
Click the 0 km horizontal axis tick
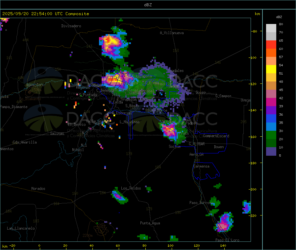pyautogui.click(x=39, y=245)
